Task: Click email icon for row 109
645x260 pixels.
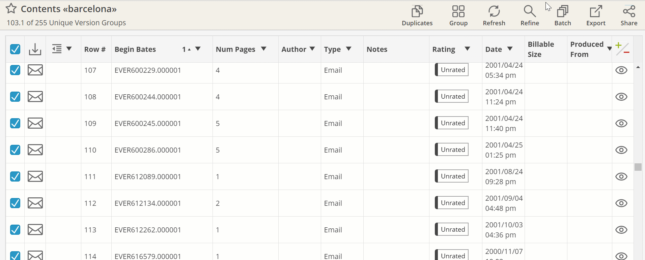Action: (x=35, y=123)
